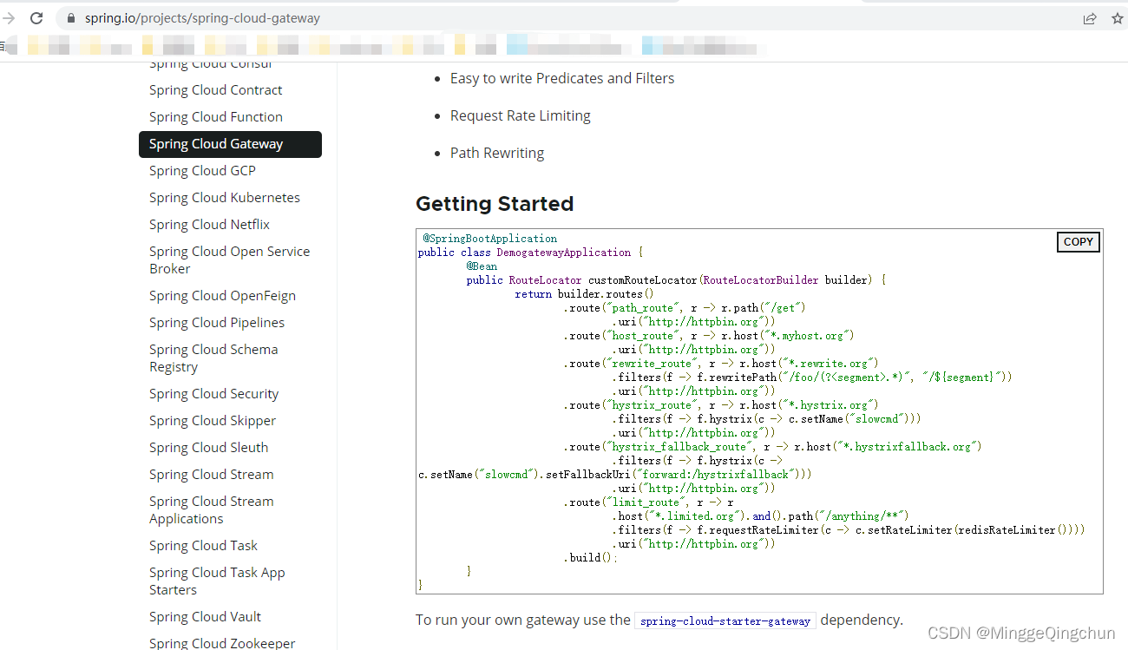This screenshot has width=1128, height=650.
Task: Open Spring Cloud Schema Registry
Action: tap(213, 358)
